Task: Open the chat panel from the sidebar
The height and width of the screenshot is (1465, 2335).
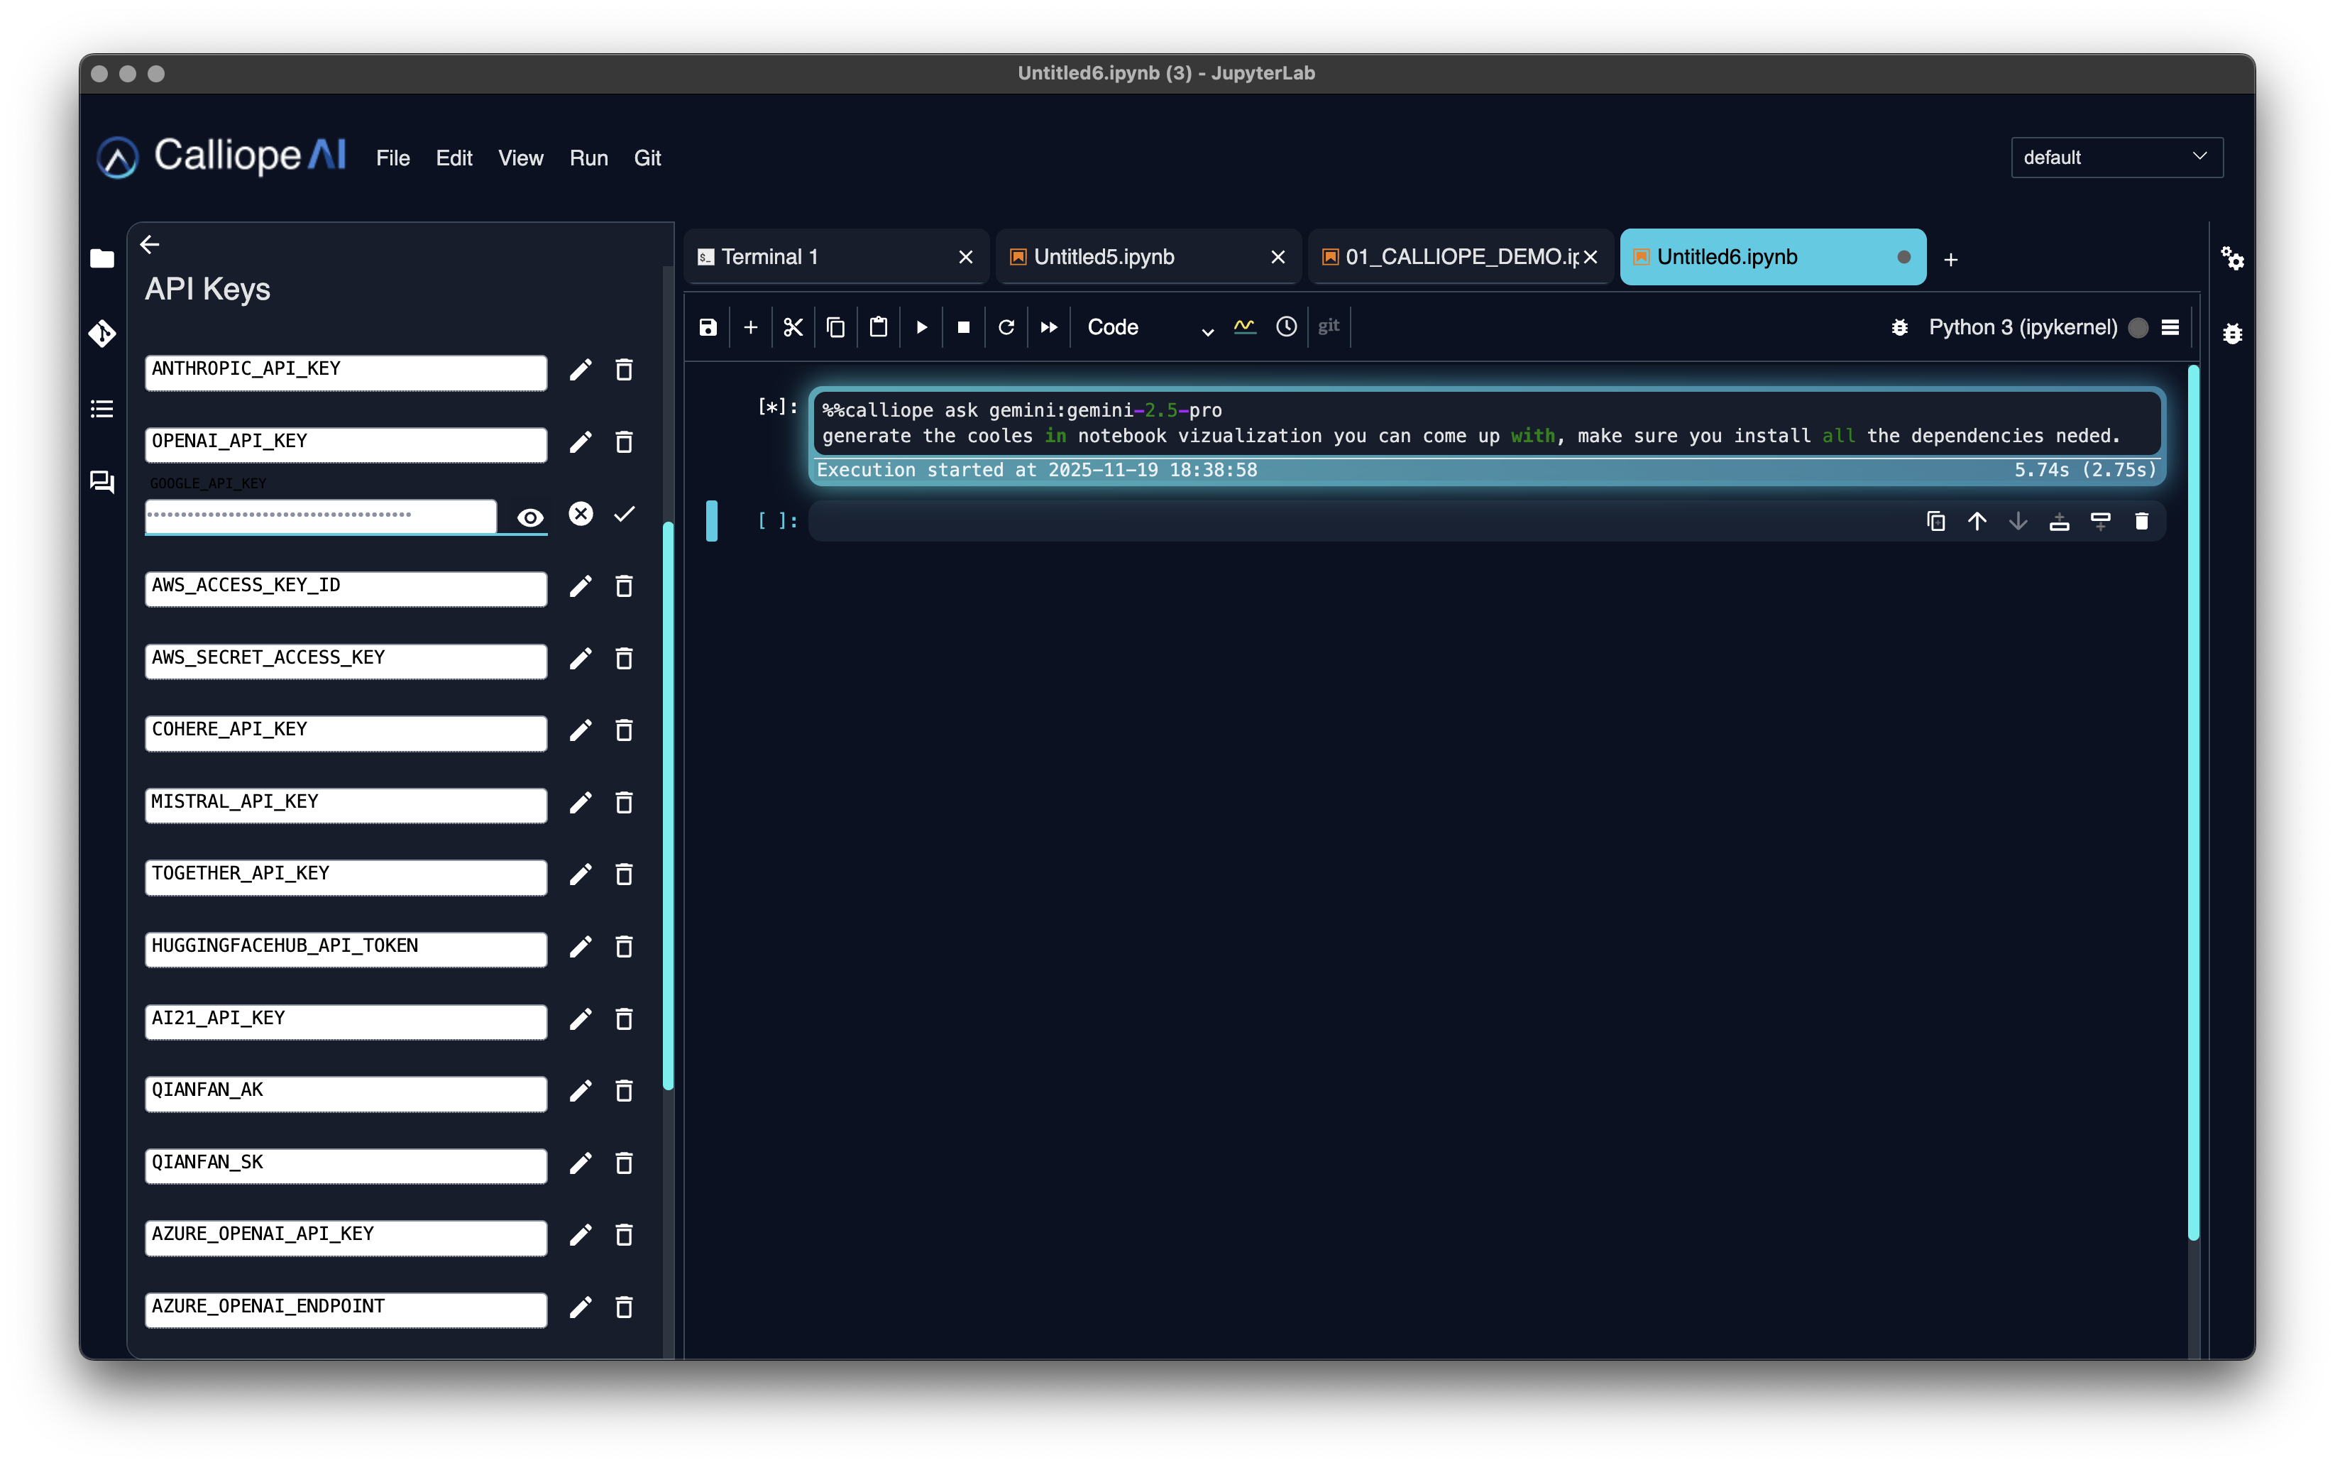Action: coord(101,481)
